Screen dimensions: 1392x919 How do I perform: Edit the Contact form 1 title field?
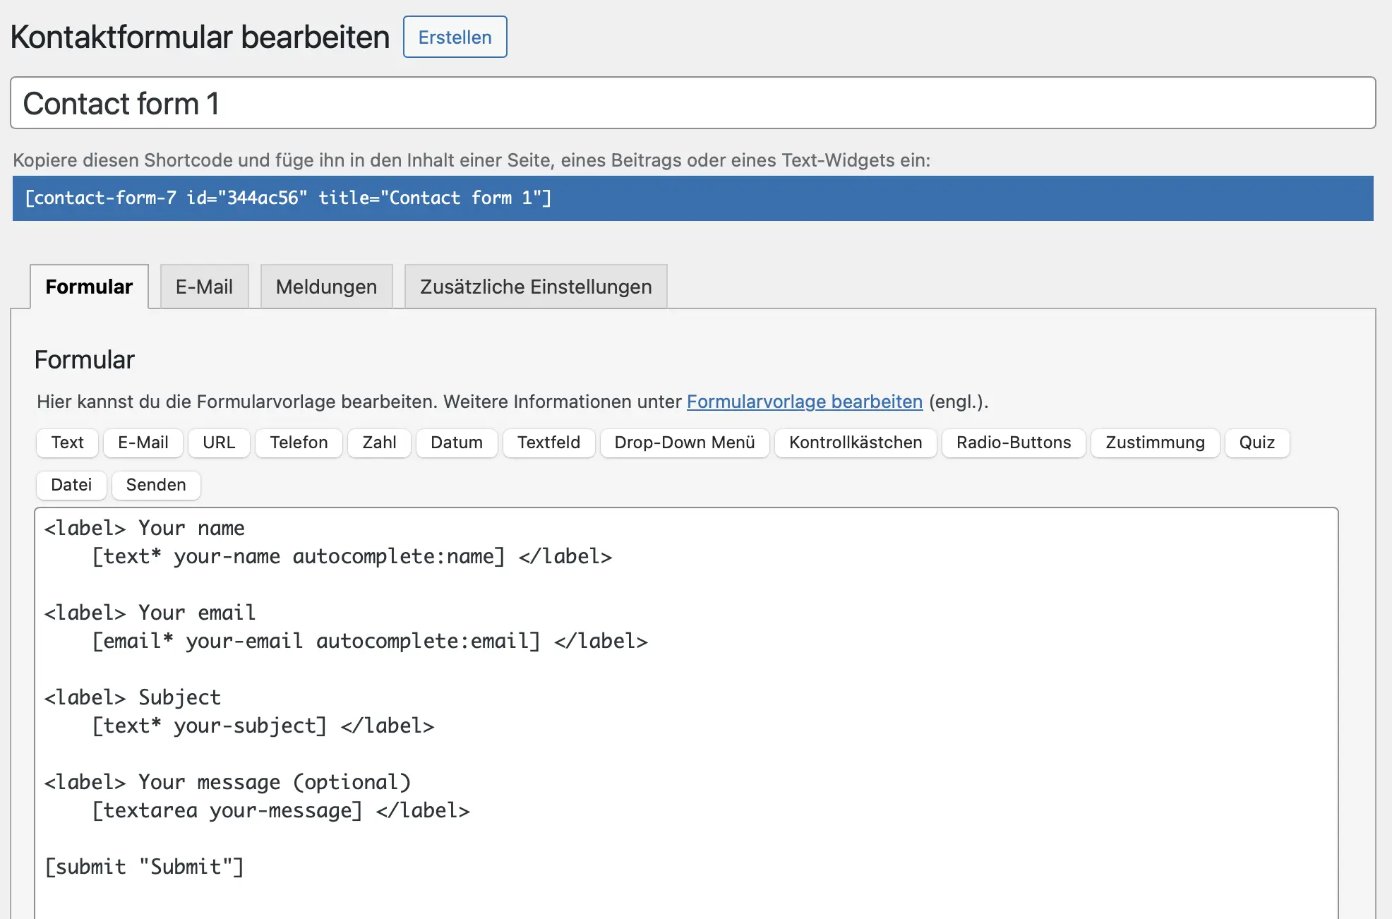(x=692, y=103)
